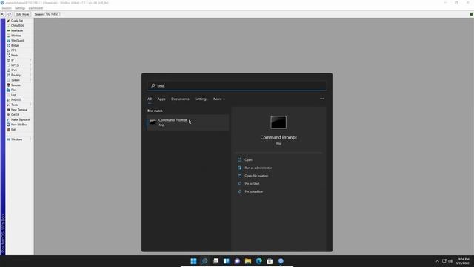Choose Open file location
The height and width of the screenshot is (267, 474).
point(256,176)
